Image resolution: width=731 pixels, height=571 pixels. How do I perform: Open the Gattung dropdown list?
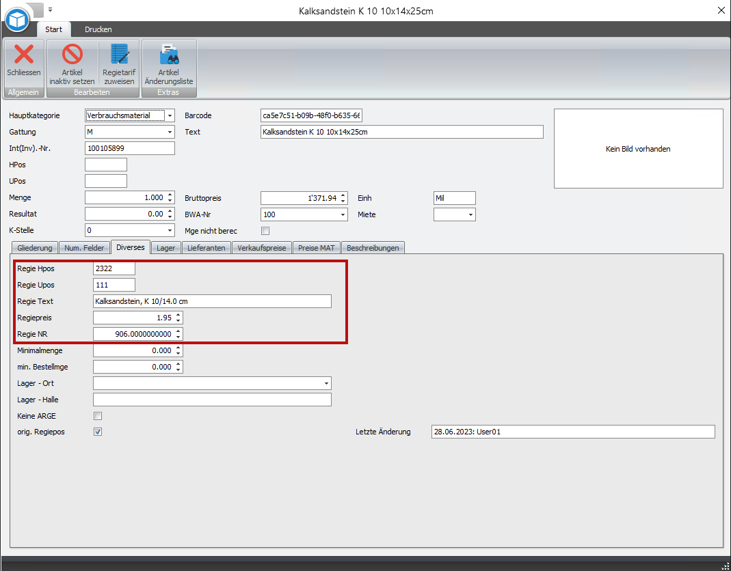170,133
